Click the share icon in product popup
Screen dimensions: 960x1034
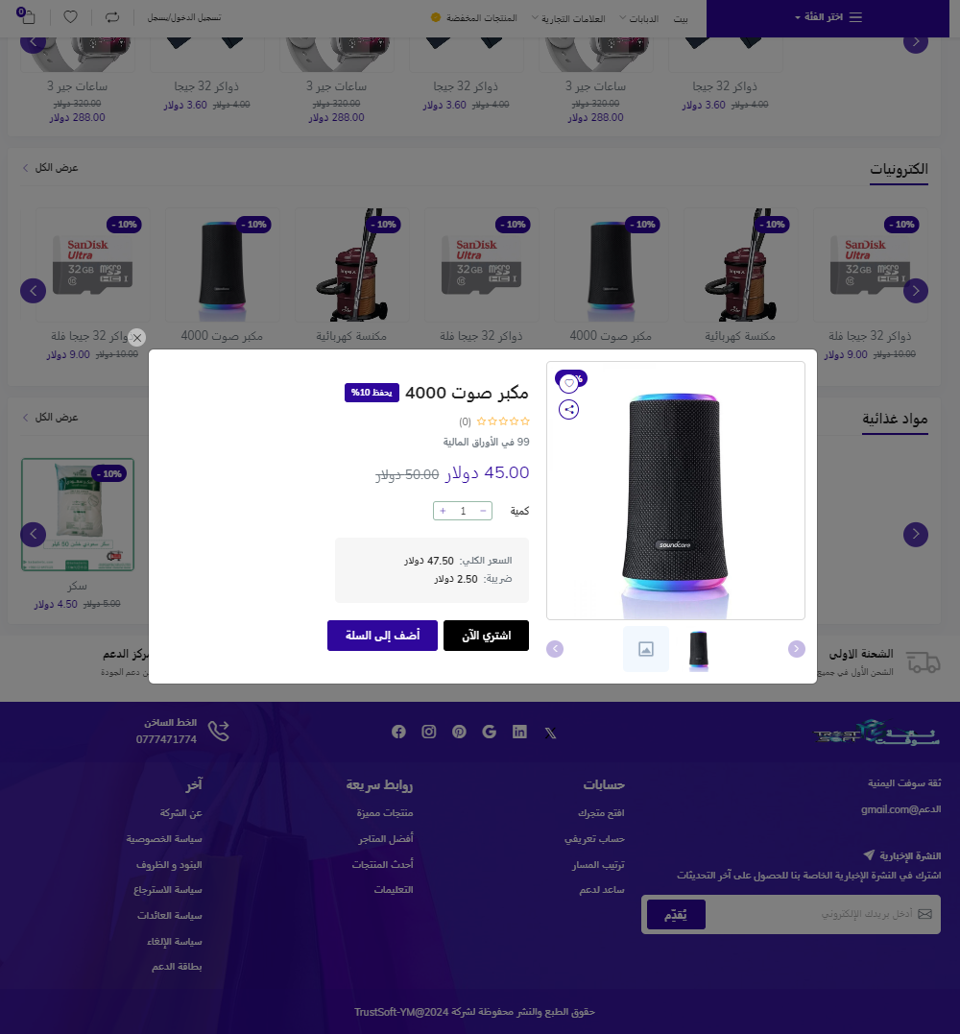(569, 410)
